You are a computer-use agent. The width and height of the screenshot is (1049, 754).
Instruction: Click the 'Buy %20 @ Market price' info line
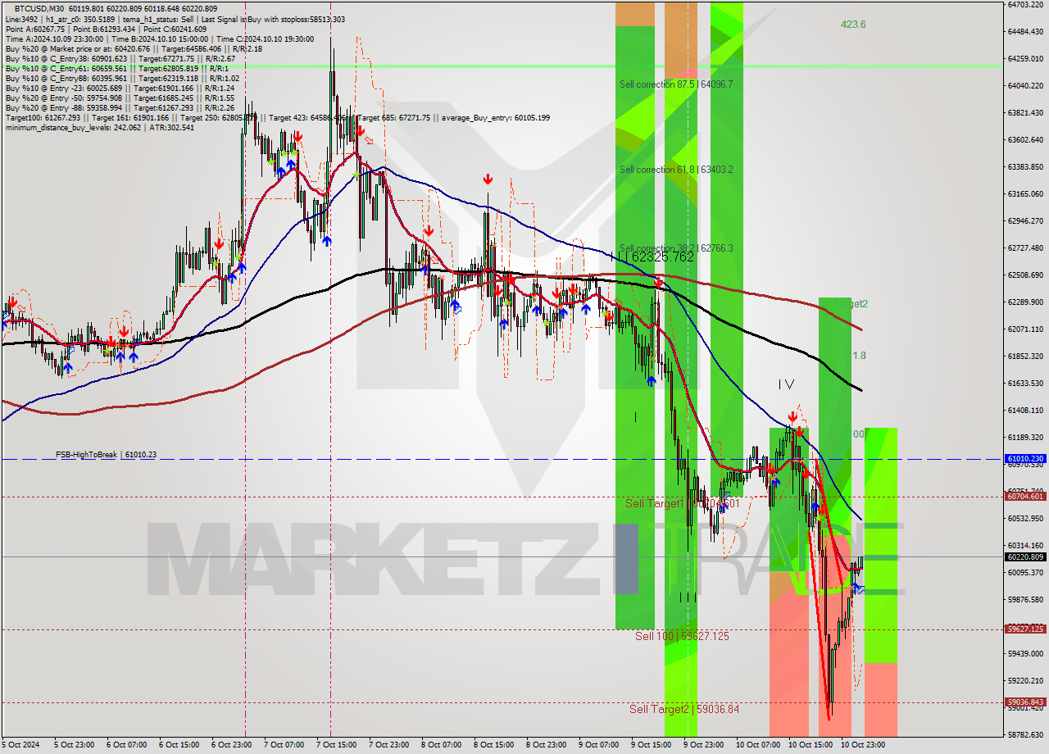(x=134, y=48)
